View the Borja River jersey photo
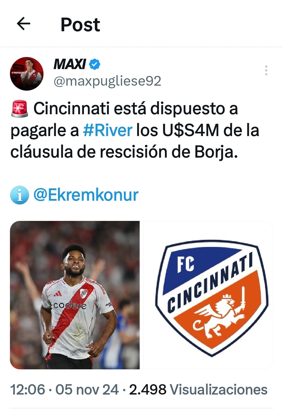 tap(75, 295)
